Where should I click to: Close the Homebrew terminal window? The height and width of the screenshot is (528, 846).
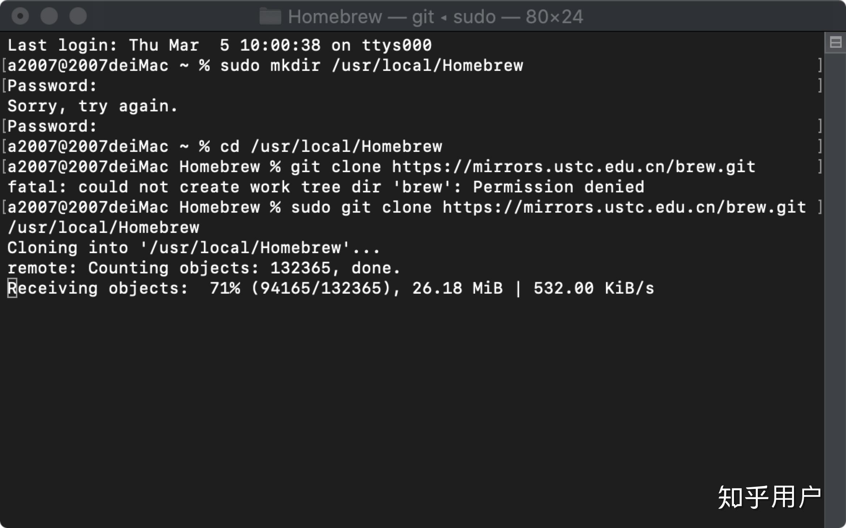click(20, 16)
